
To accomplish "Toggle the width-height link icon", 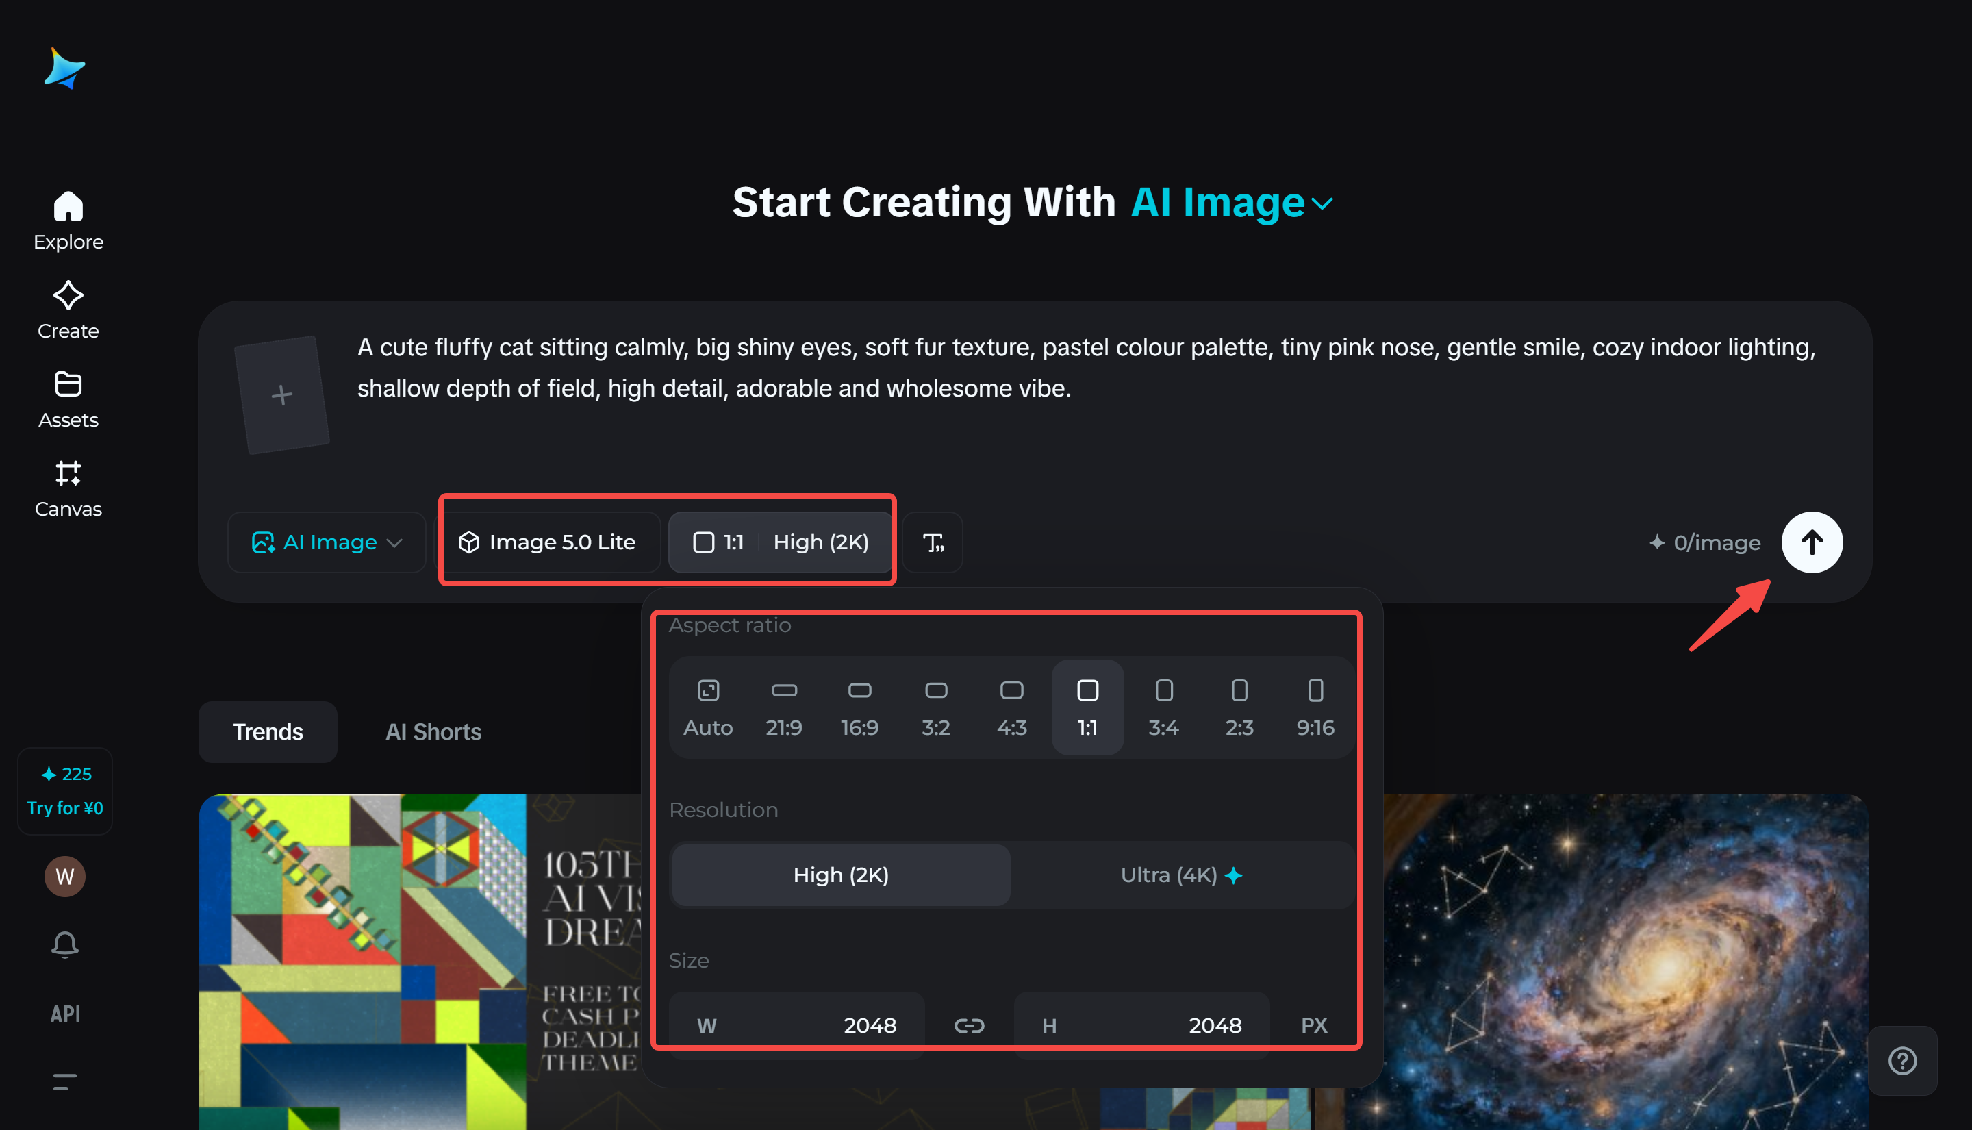I will [x=969, y=1026].
